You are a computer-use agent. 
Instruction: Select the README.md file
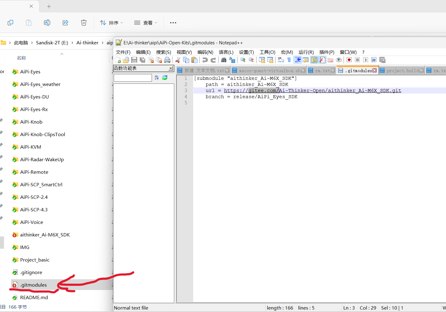[x=34, y=297]
